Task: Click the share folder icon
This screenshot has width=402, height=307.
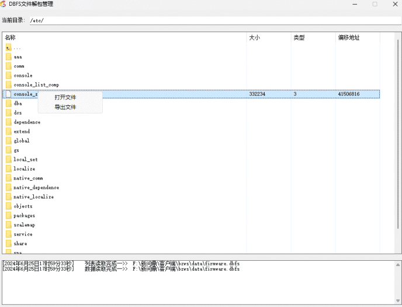Action: point(8,243)
